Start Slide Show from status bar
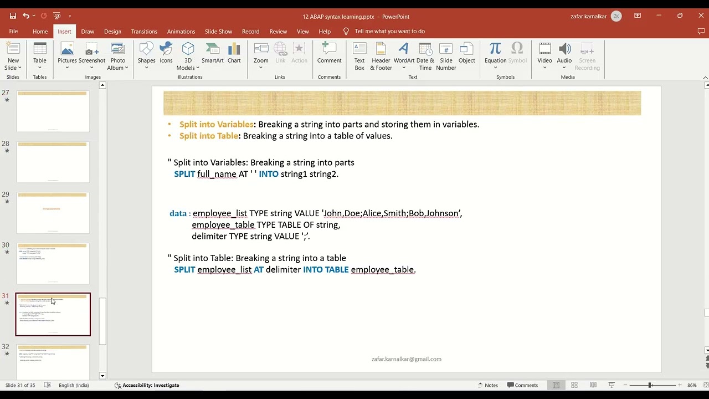This screenshot has height=399, width=709. (612, 385)
